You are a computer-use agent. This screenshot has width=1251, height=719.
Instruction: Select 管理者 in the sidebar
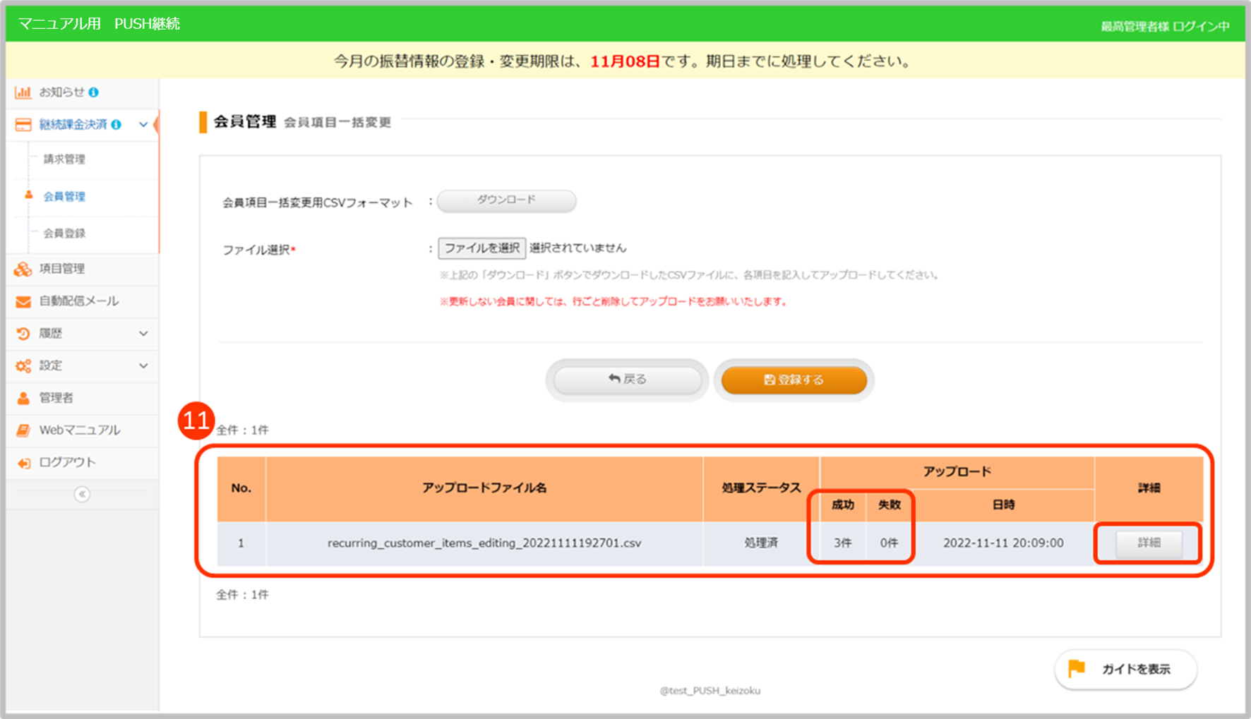pos(56,398)
